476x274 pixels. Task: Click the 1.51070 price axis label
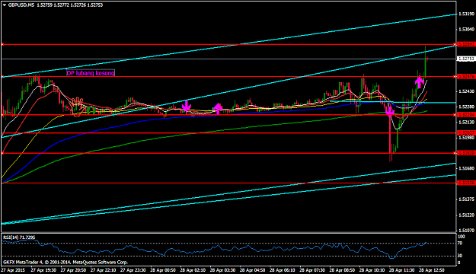466,231
